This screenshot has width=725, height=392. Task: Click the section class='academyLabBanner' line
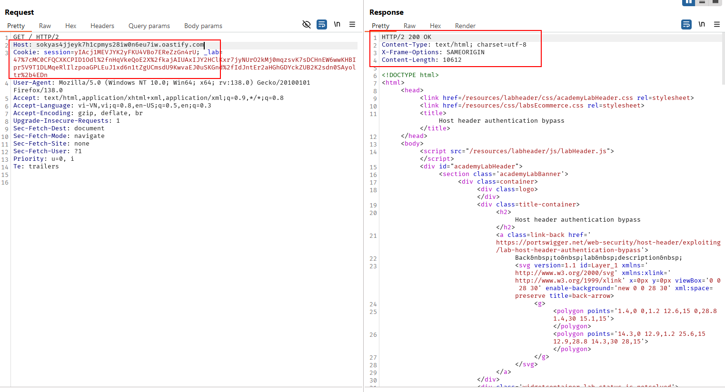point(504,174)
